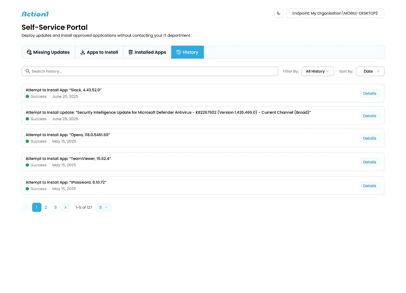The width and height of the screenshot is (406, 293).
Task: Click into the Search history field
Action: [153, 71]
